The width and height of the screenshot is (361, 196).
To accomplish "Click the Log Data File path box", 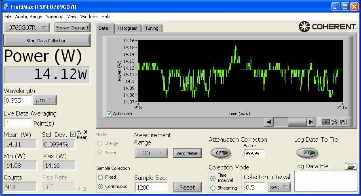I will click(326, 181).
